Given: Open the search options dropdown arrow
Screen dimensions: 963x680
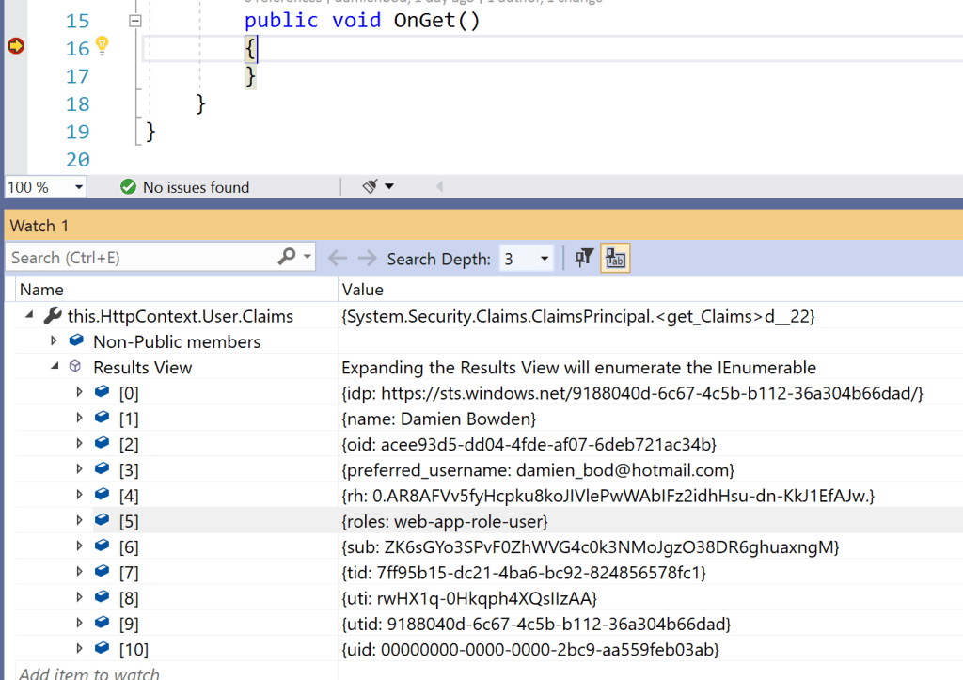Looking at the screenshot, I should [308, 257].
